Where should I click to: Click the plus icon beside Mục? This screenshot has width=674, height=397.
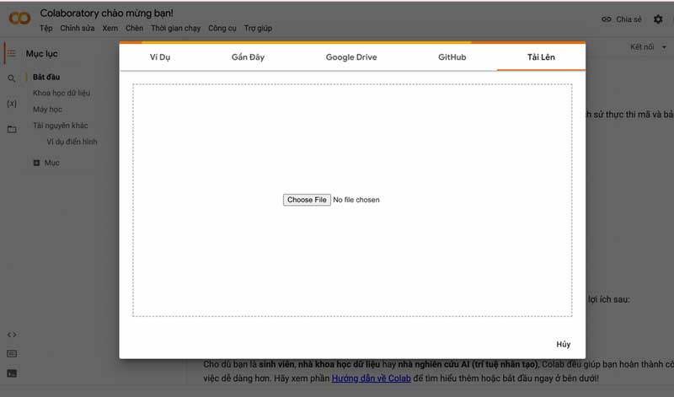point(36,163)
